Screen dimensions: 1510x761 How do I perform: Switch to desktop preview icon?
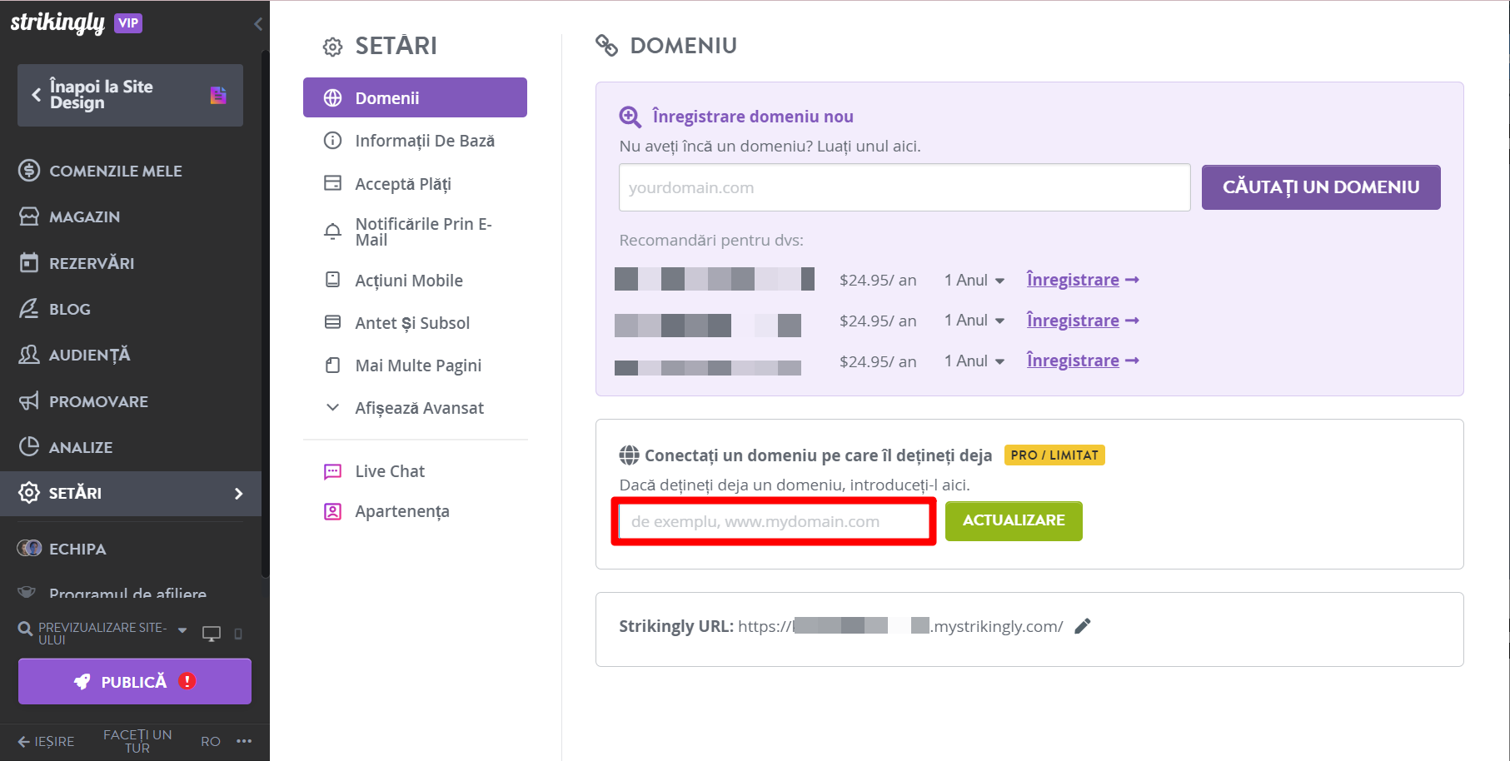coord(212,634)
